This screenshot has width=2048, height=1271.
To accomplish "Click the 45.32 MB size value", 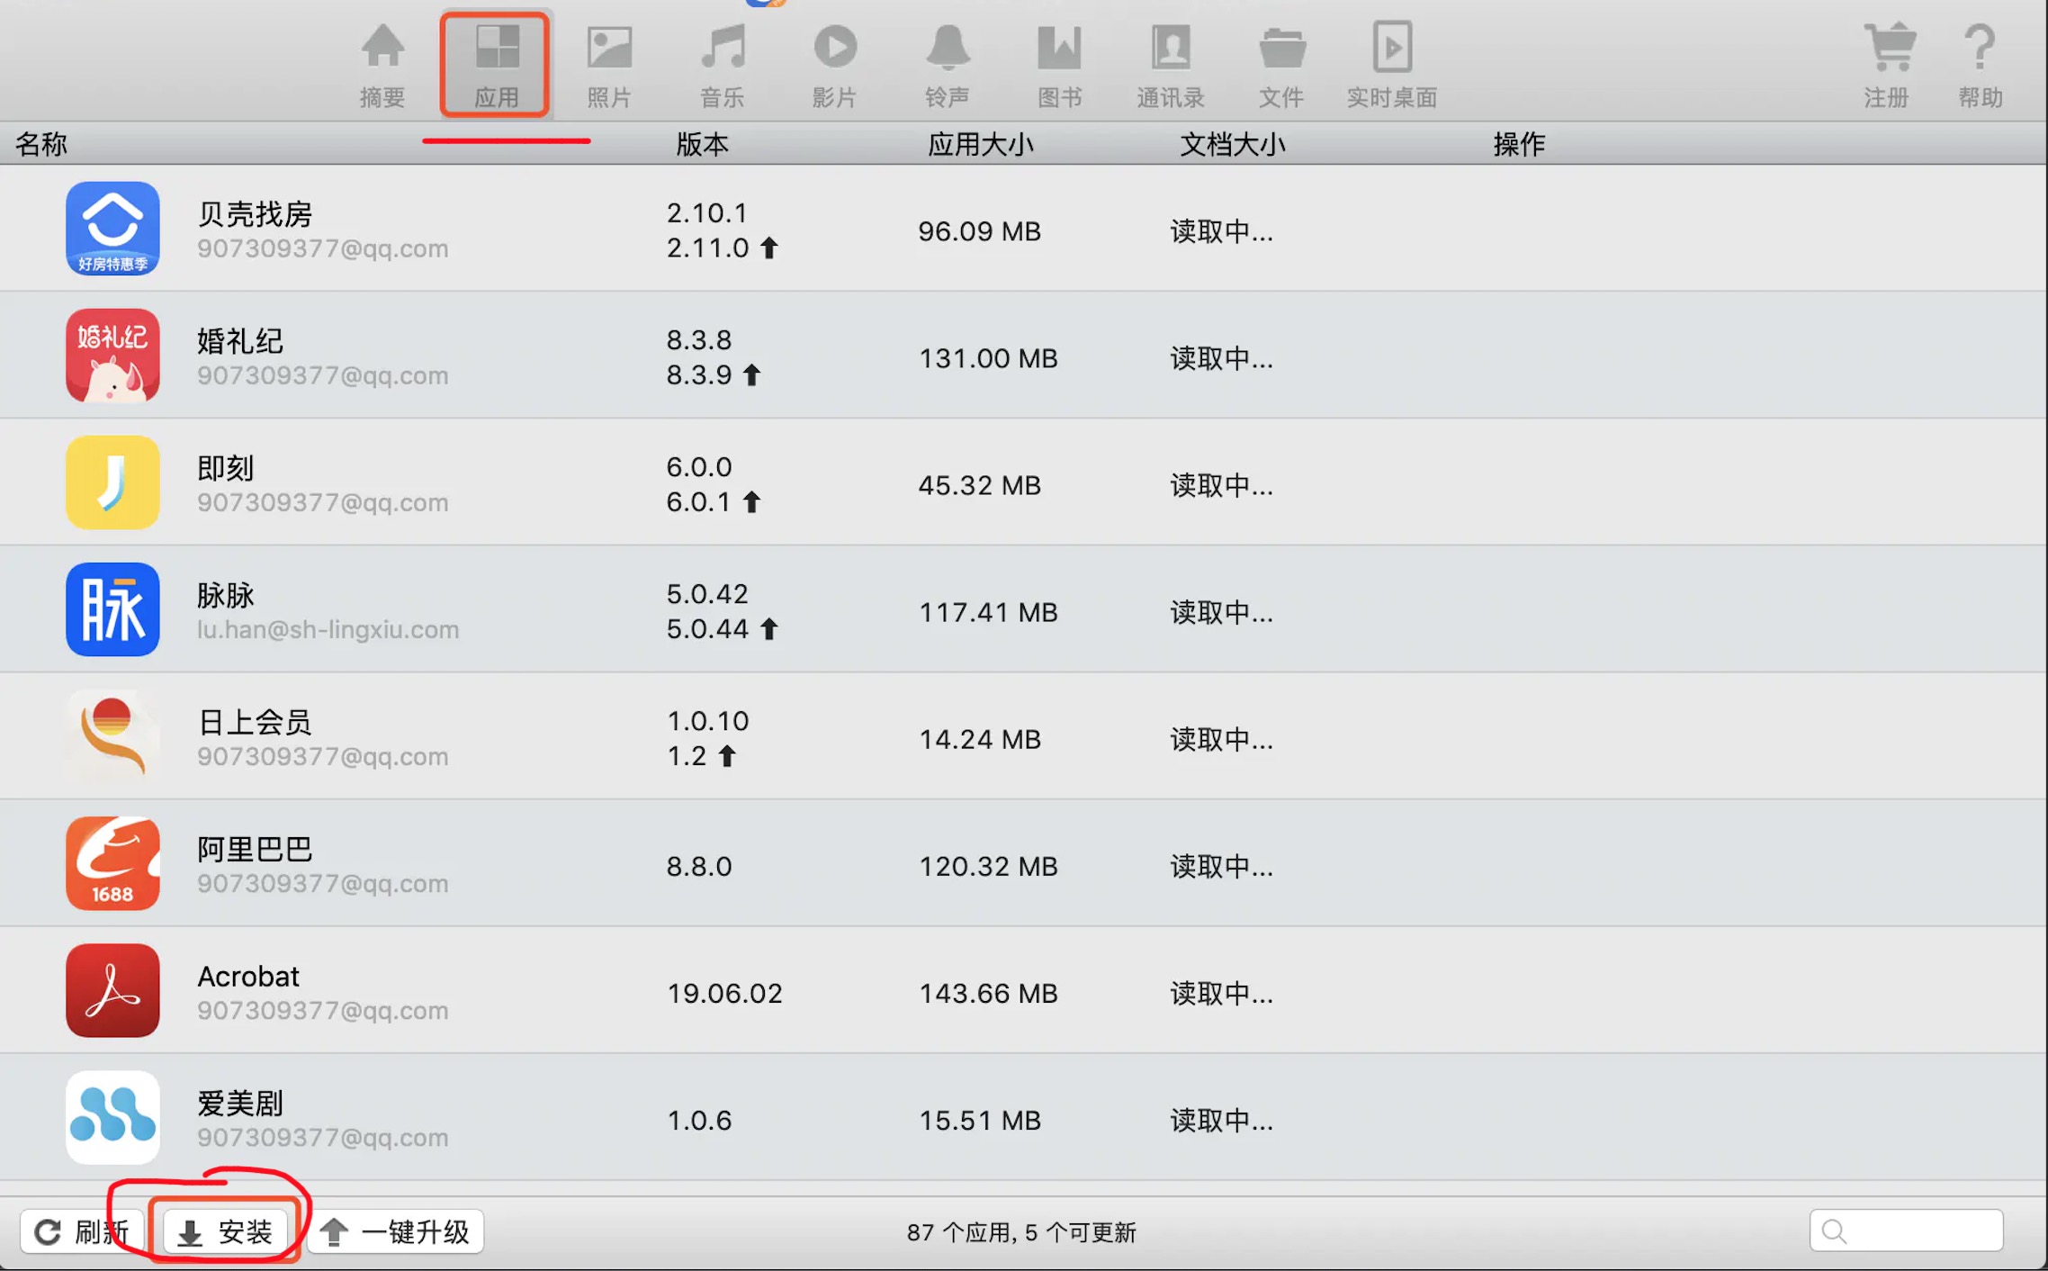I will (x=979, y=485).
